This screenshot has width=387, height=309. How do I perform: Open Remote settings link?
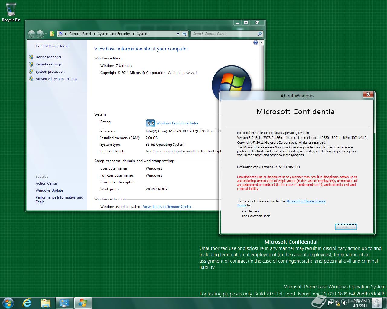(x=48, y=64)
